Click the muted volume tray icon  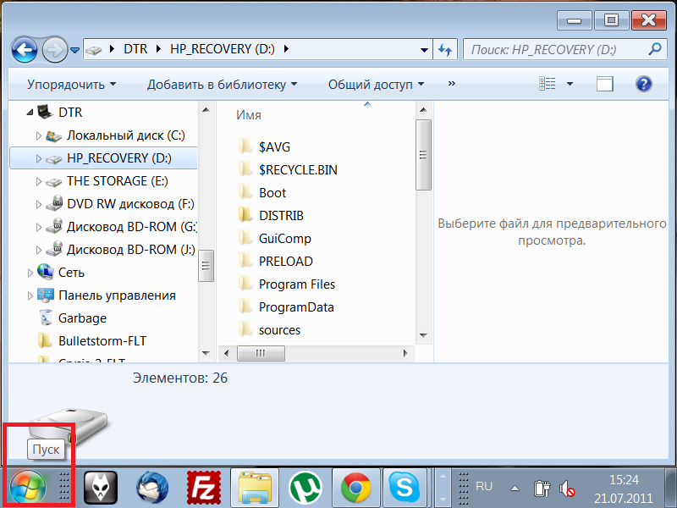click(569, 489)
